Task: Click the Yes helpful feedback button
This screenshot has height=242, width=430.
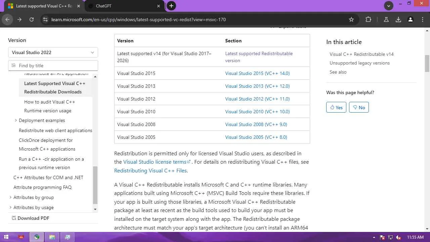Action: point(336,108)
